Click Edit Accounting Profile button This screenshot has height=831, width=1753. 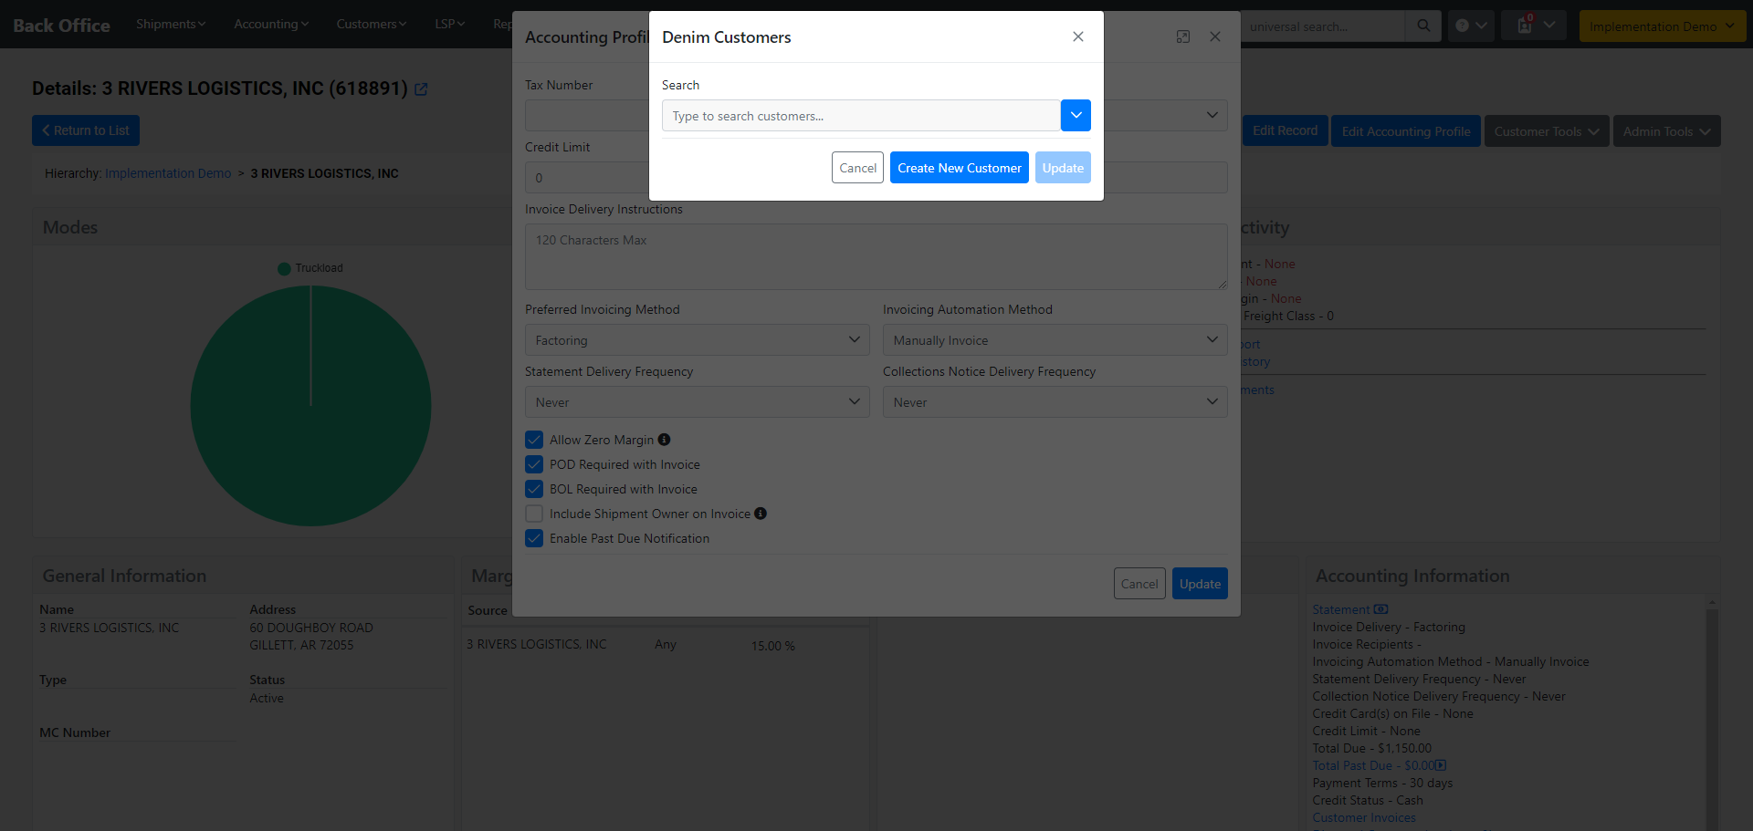coord(1406,131)
